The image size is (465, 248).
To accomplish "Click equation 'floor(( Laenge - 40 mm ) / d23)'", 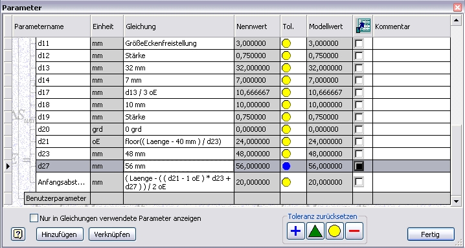I will [179, 141].
